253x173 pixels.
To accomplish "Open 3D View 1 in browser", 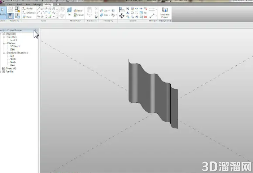I will 15,46.
